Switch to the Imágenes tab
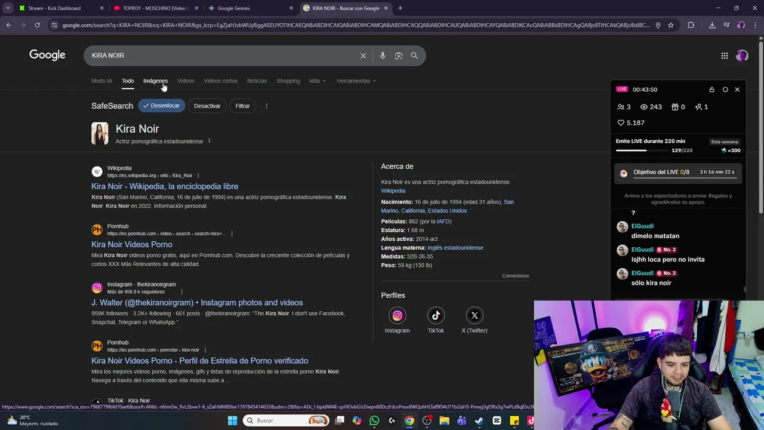The height and width of the screenshot is (430, 764). coord(155,81)
